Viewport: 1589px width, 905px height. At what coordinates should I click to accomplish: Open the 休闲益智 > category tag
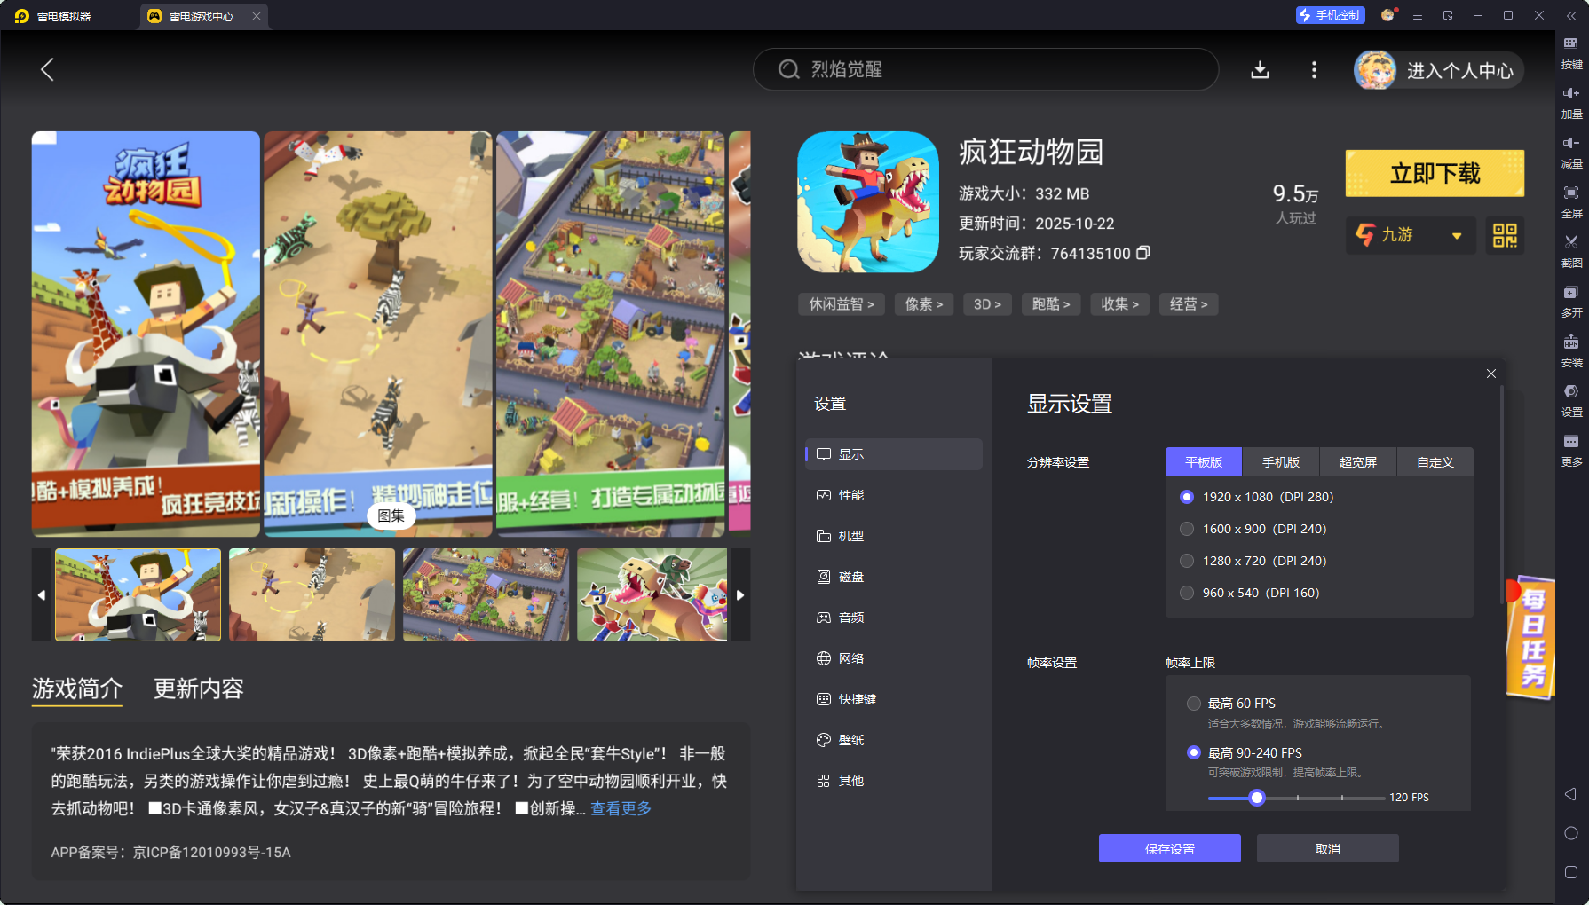coord(842,304)
